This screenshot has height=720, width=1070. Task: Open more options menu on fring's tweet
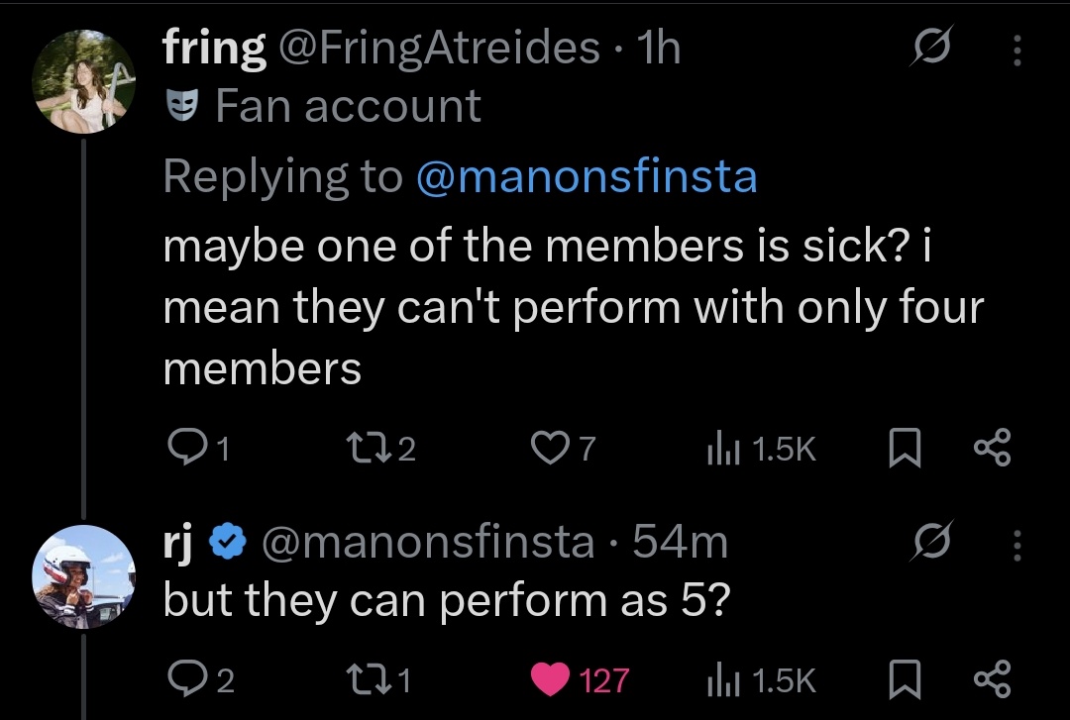point(1016,50)
